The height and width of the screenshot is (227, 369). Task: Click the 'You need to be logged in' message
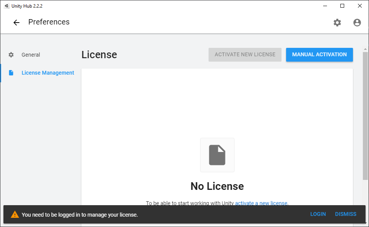pos(79,215)
